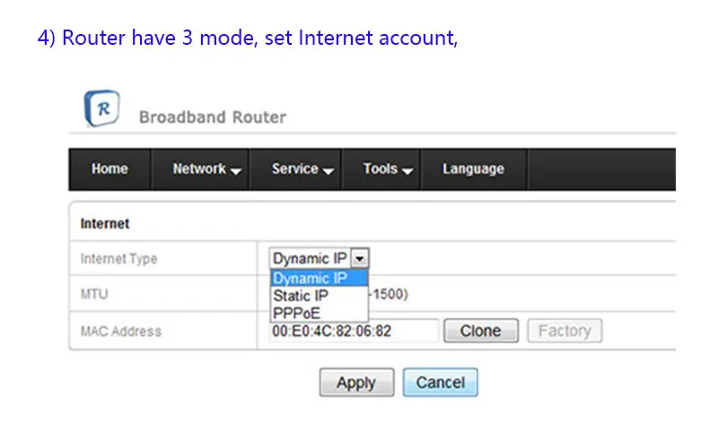Open the Home menu item
The image size is (718, 448).
pyautogui.click(x=109, y=168)
